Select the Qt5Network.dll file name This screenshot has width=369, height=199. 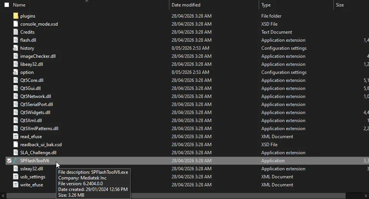36,96
